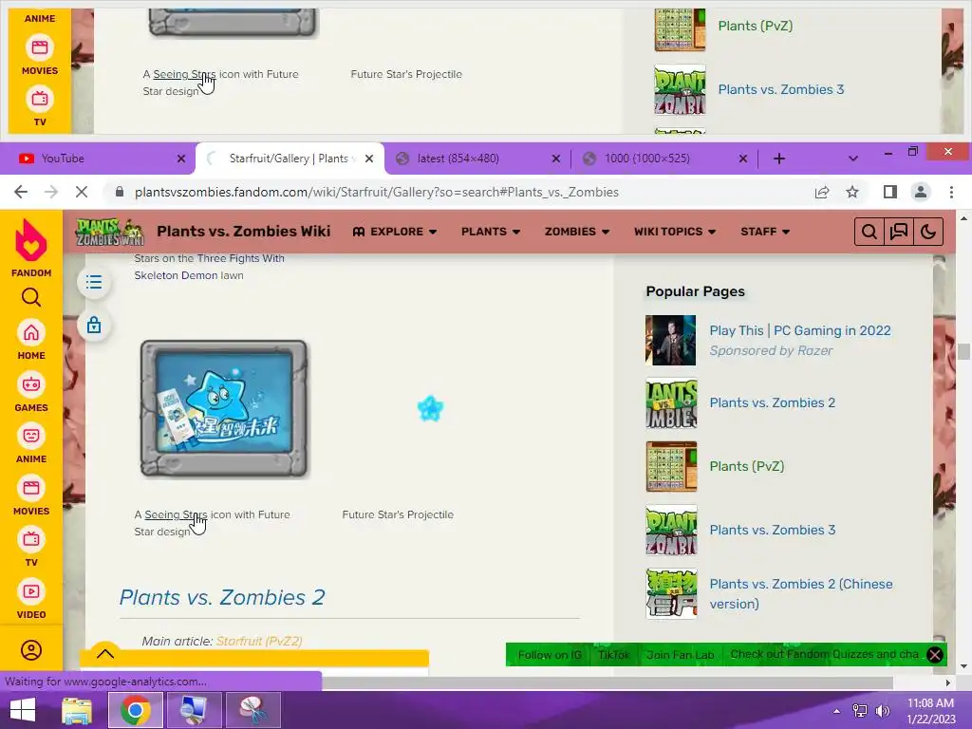
Task: Open Play This | PC Gaming in 2022
Action: 800,330
